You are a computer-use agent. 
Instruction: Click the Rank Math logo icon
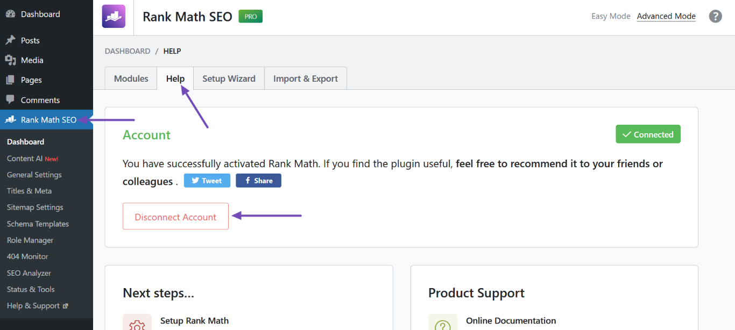click(114, 16)
